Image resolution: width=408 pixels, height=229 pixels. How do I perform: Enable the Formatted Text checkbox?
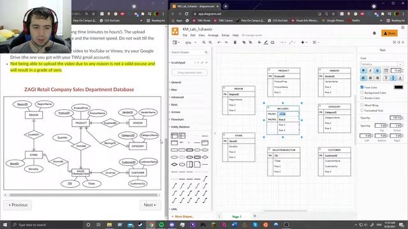coord(362,110)
